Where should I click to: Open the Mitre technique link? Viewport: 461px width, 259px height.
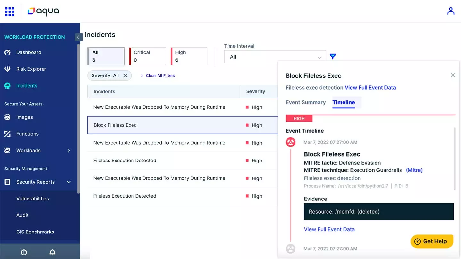click(414, 170)
